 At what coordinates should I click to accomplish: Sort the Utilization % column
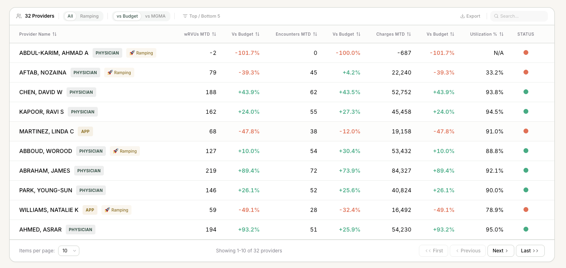[501, 34]
